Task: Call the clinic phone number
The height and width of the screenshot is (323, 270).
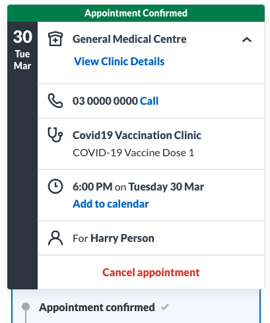Action: [149, 101]
